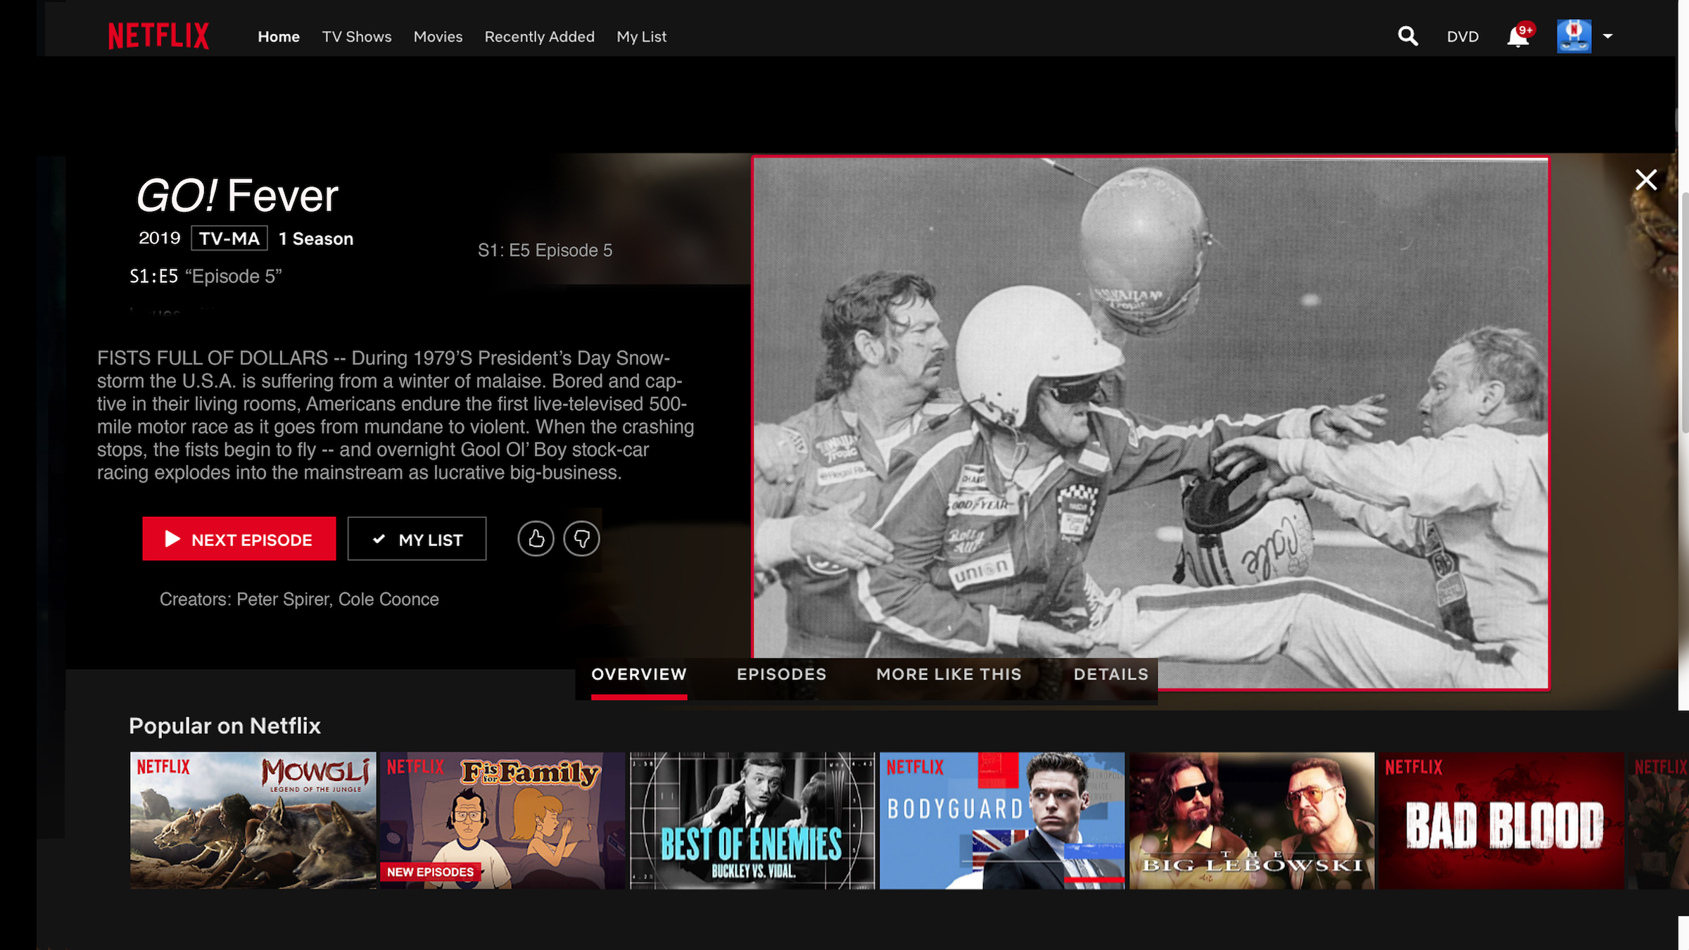Click F is for Family card
This screenshot has height=950, width=1689.
502,821
